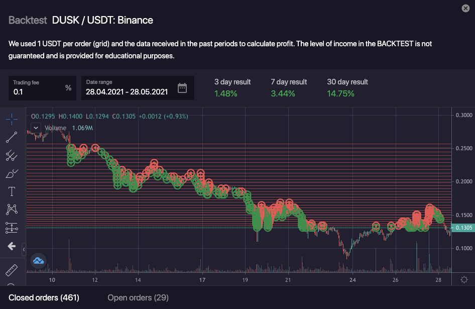Click the Trading fee input field

(x=38, y=91)
